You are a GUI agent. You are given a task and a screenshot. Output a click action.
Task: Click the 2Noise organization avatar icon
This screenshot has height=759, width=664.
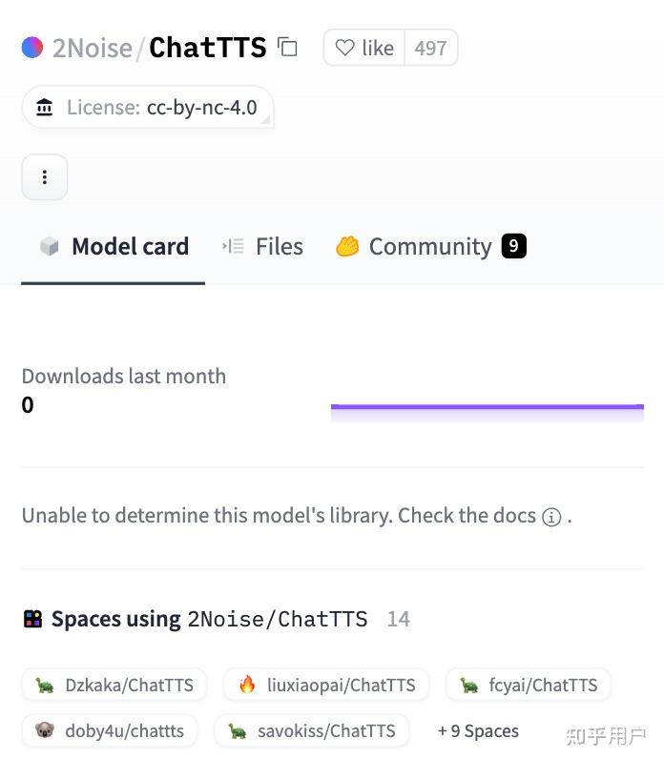(x=32, y=48)
